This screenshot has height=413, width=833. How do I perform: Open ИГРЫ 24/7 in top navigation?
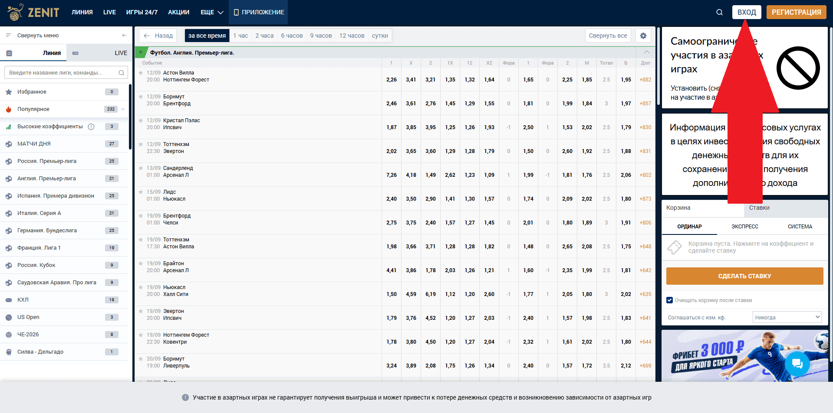(x=142, y=12)
